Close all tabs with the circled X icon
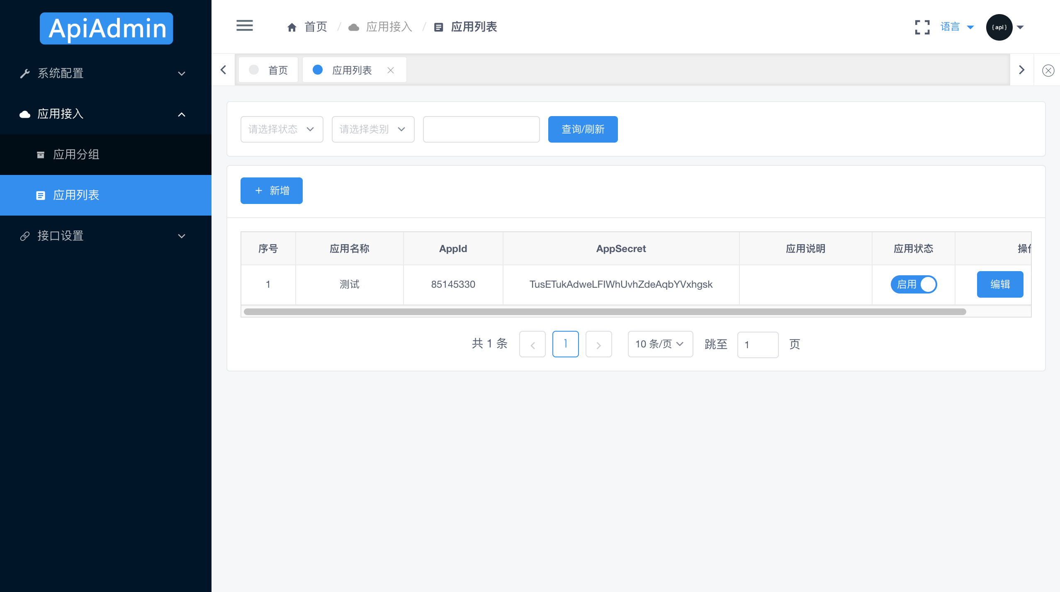The height and width of the screenshot is (592, 1060). point(1048,70)
